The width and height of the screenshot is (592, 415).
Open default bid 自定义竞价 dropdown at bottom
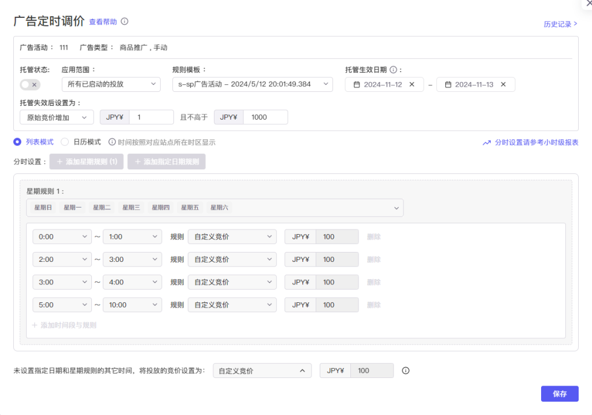(262, 371)
